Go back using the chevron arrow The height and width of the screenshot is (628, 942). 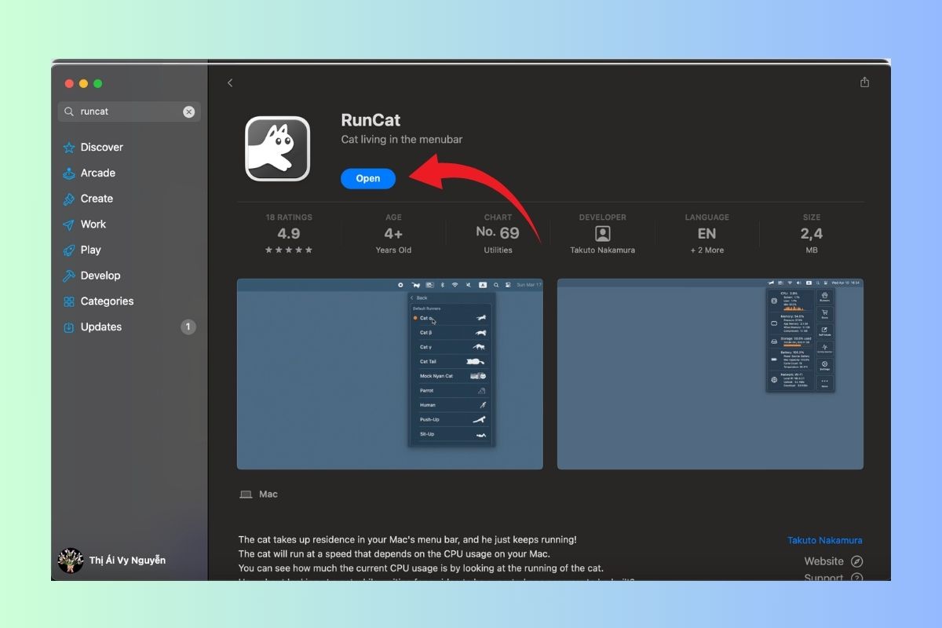[230, 82]
